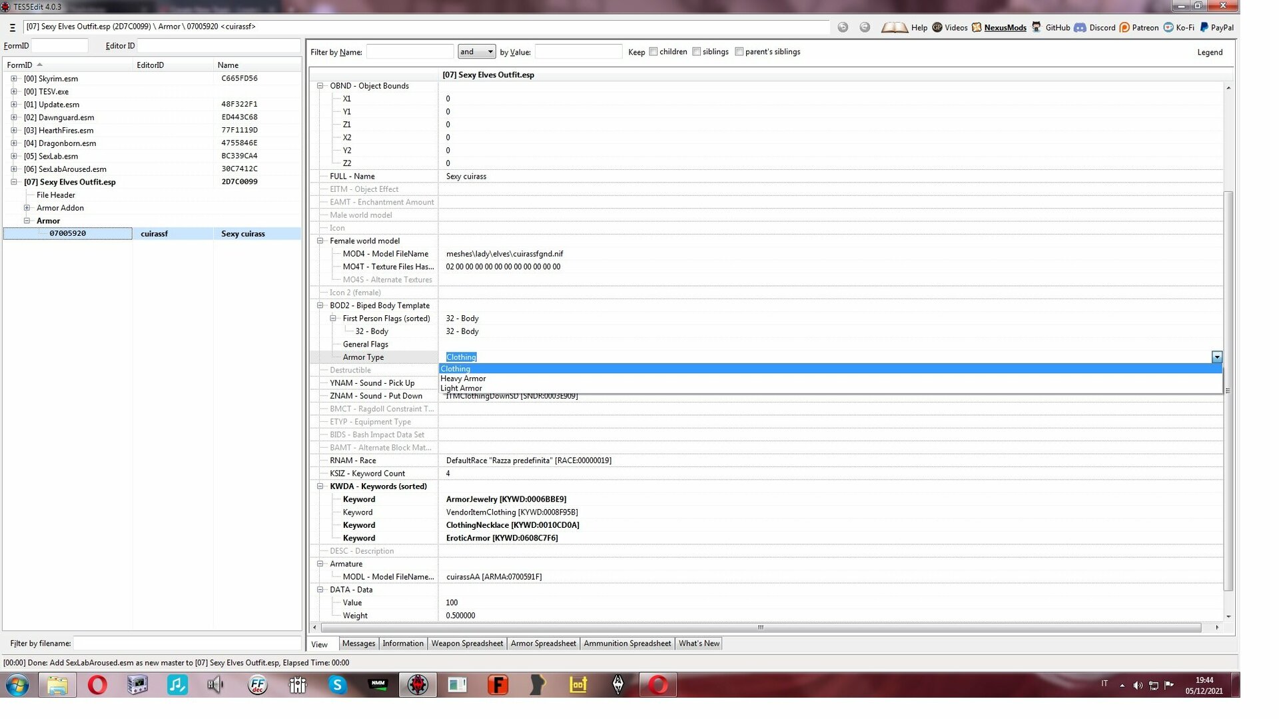This screenshot has width=1279, height=719.
Task: Open the system tray volume icon
Action: 1138,686
